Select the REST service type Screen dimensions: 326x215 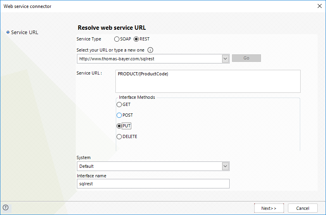click(142, 39)
